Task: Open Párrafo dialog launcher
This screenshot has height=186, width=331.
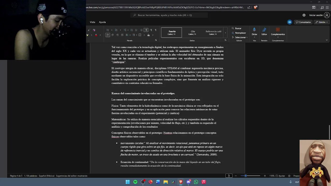Action: pos(156,40)
